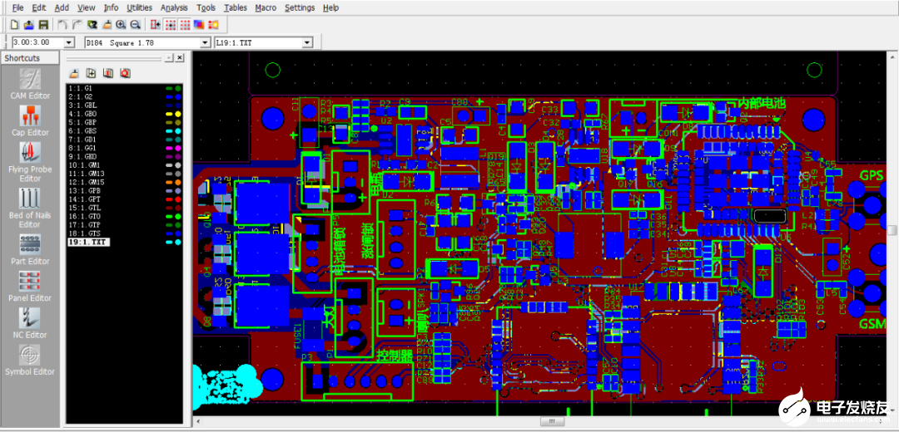Zoom out with the magnifier minus icon
Screen dimensions: 899x432
[136, 25]
